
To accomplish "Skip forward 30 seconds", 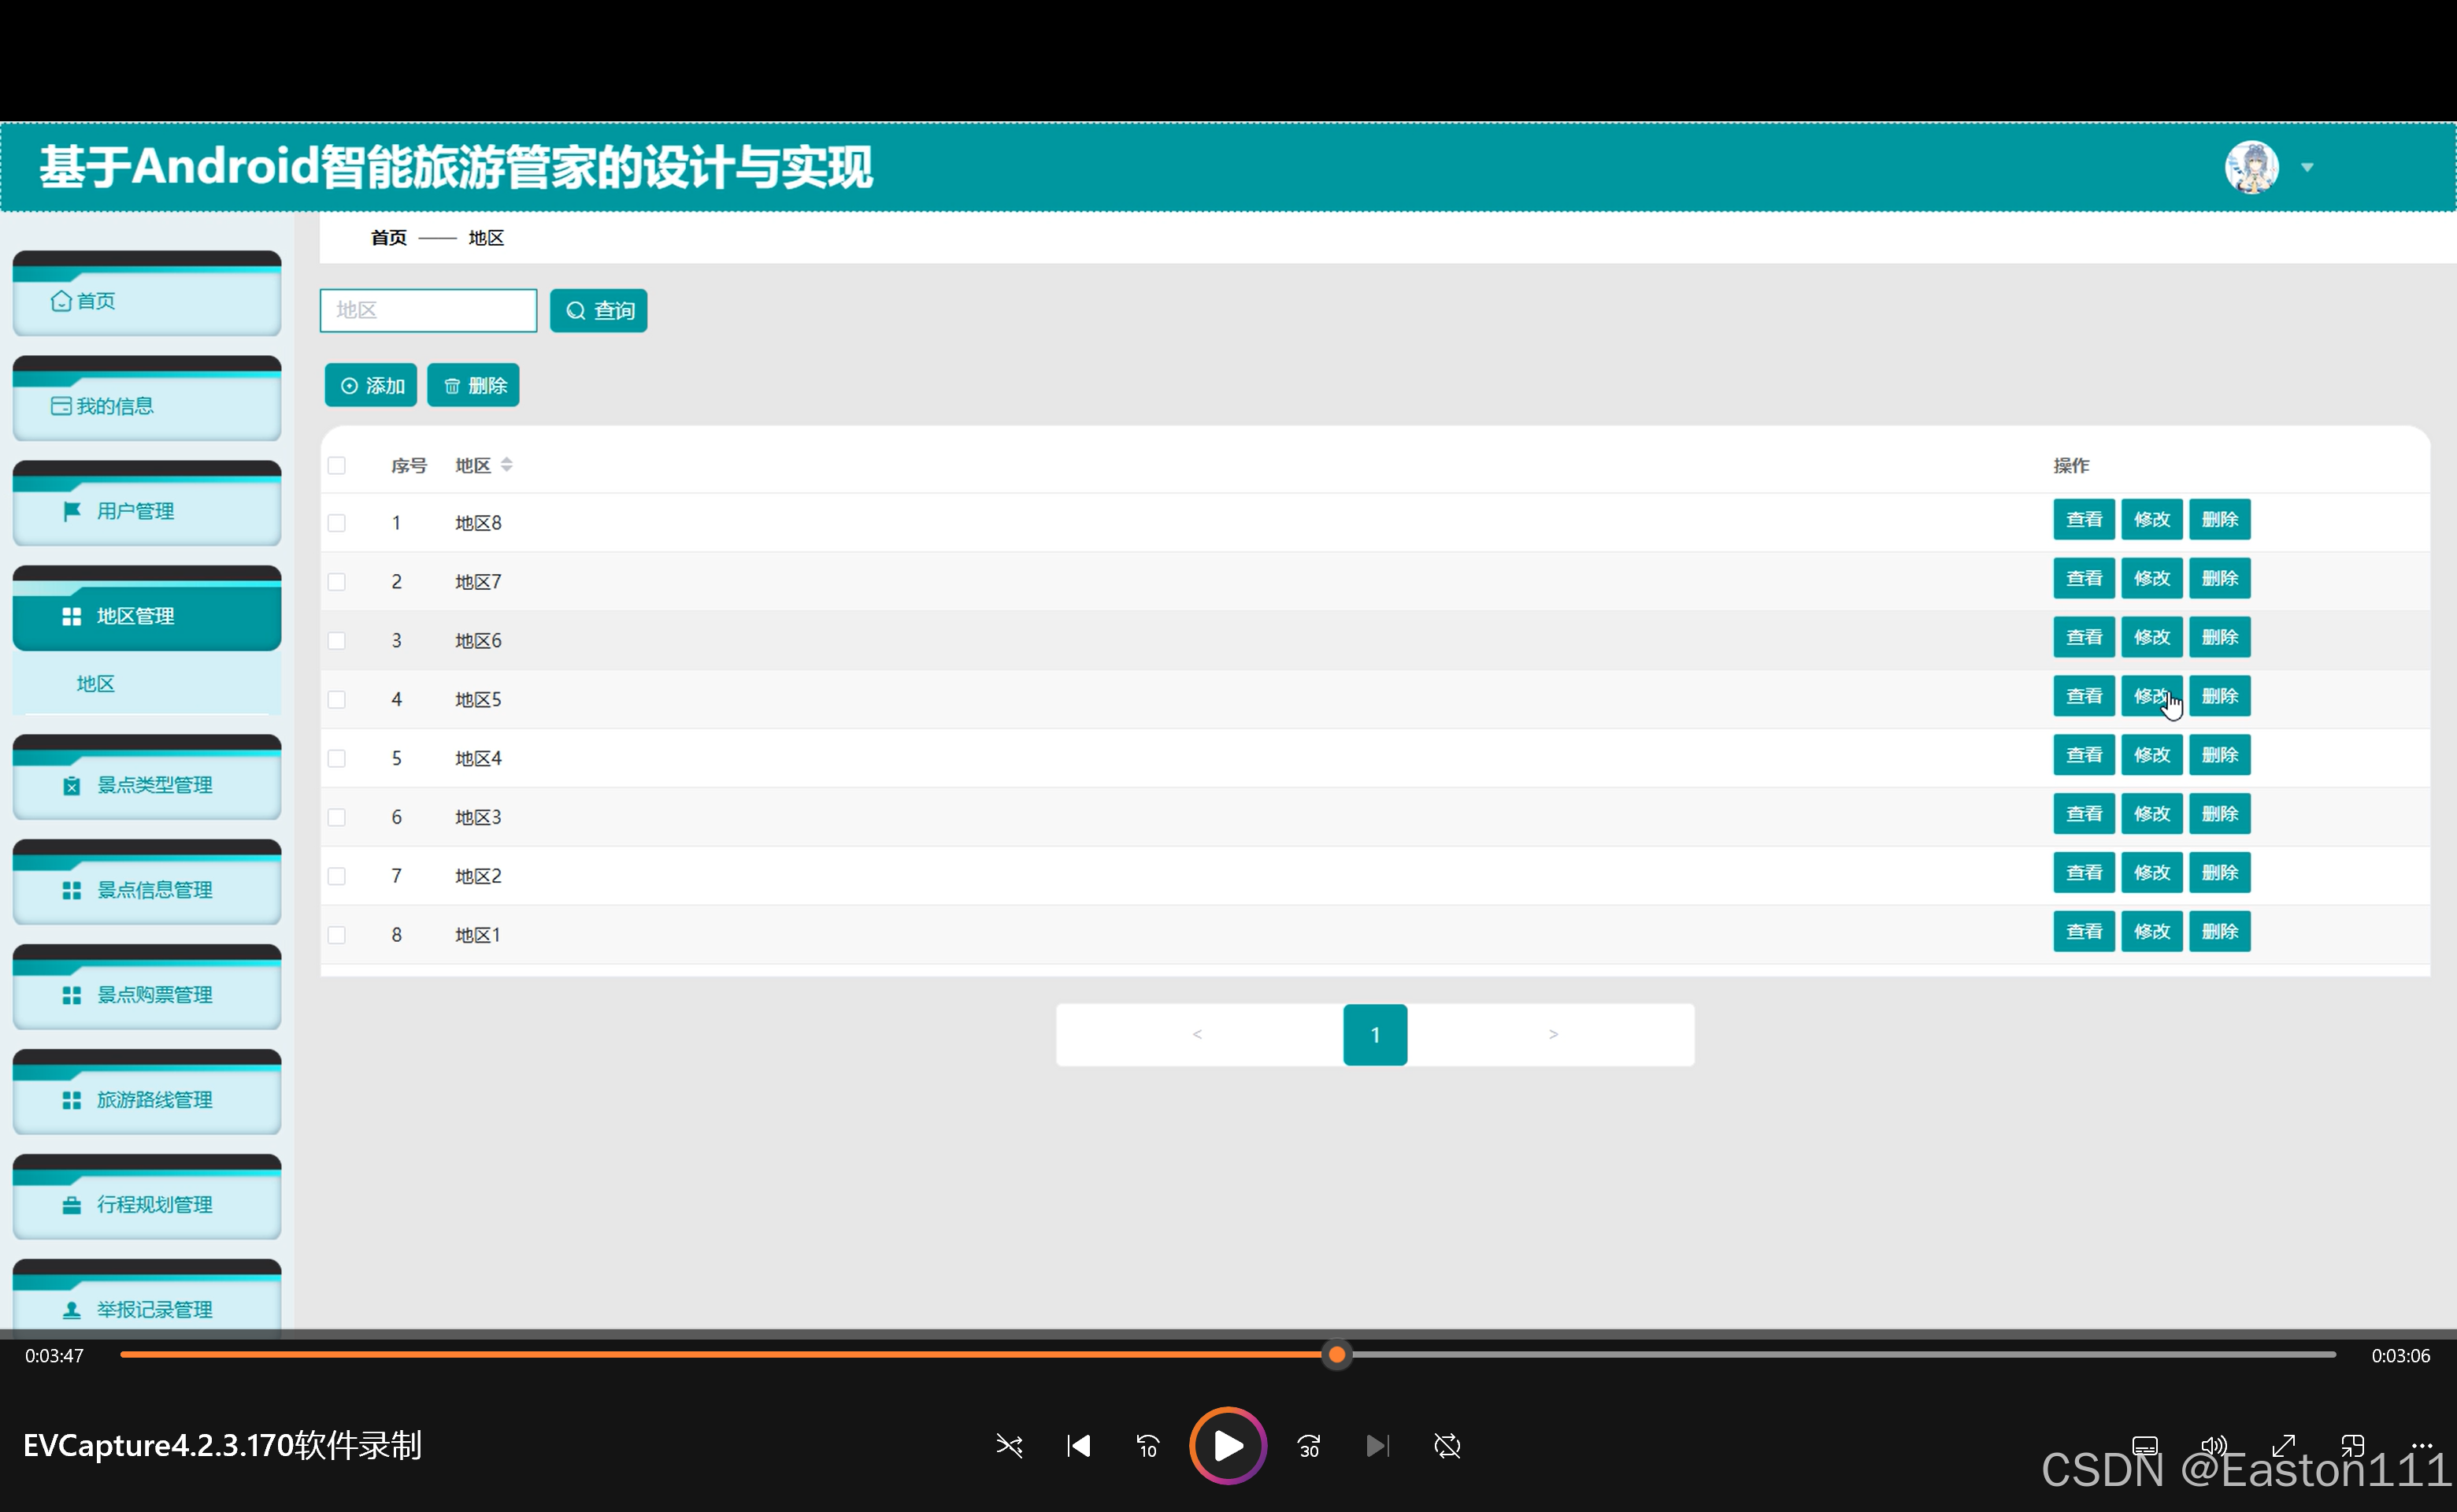I will (1308, 1445).
